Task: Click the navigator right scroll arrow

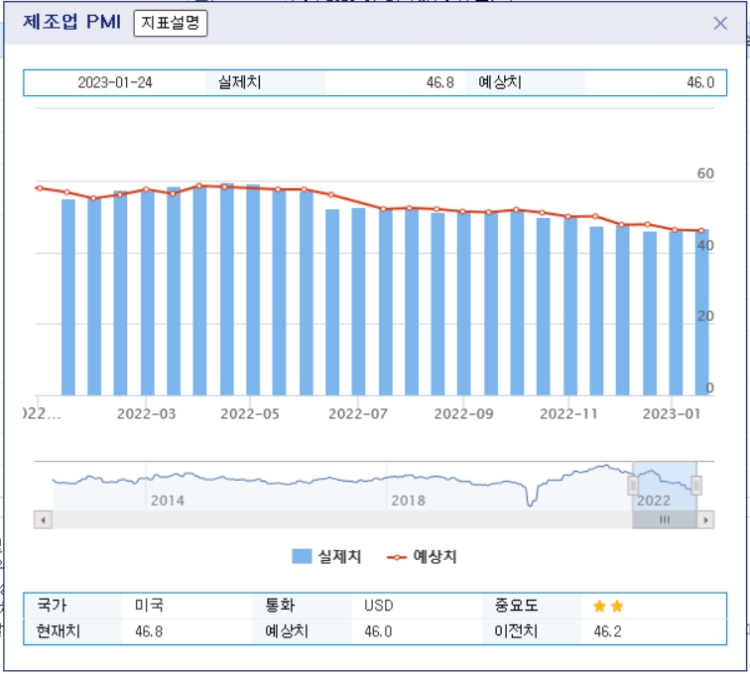Action: 705,519
